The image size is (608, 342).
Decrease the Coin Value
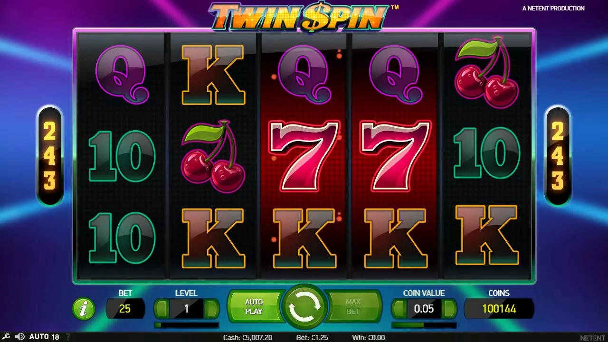[x=399, y=309]
